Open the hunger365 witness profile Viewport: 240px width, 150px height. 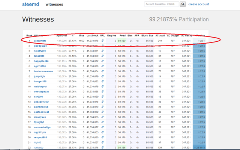[x=40, y=82]
